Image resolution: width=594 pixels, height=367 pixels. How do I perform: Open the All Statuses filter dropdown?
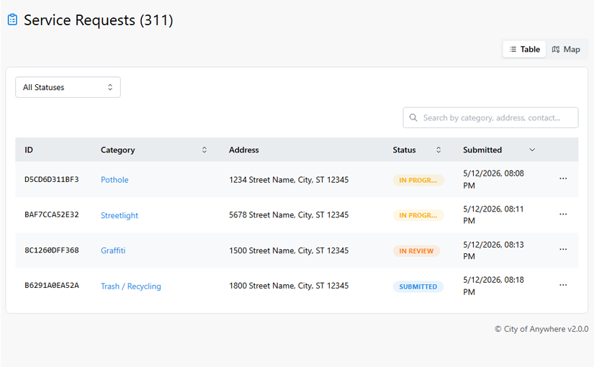68,87
